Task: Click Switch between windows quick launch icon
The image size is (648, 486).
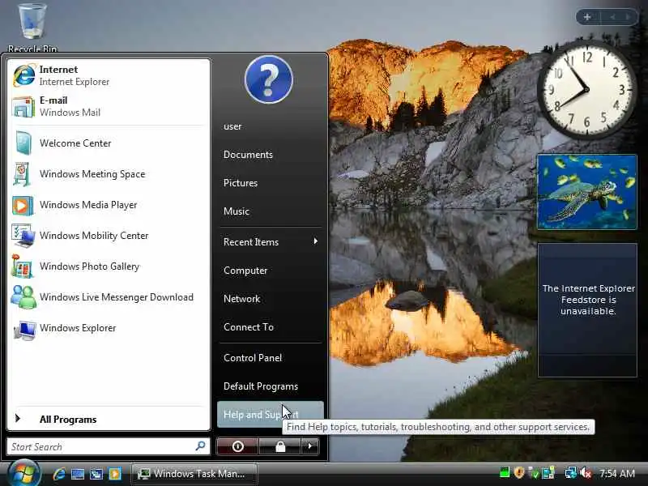Action: point(96,474)
